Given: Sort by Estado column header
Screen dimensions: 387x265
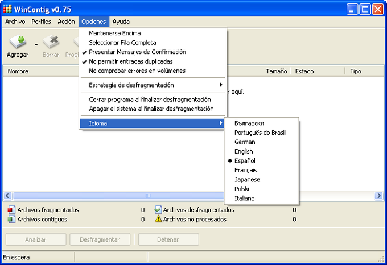Looking at the screenshot, I should [318, 71].
